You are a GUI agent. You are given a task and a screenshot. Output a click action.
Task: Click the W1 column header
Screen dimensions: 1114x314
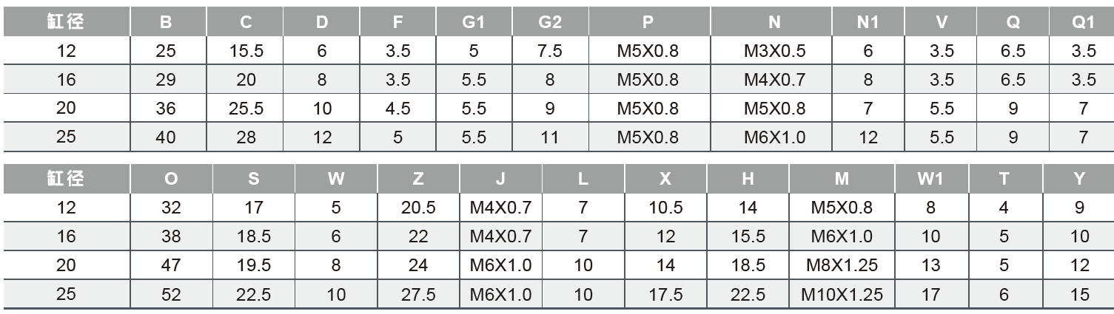pos(930,179)
